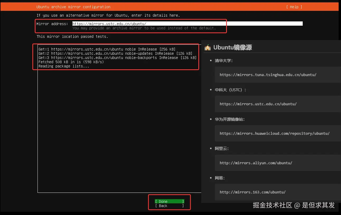Screen dimensions: 341x215
Task: Click the 'Reading package lists...' line
Action: (64, 66)
